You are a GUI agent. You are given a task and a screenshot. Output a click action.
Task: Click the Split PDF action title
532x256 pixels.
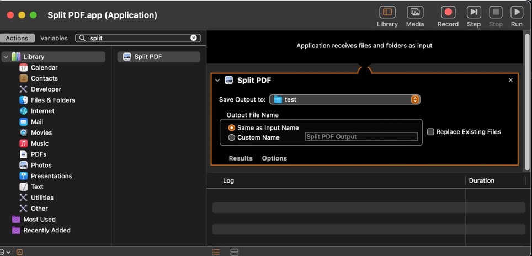(254, 81)
